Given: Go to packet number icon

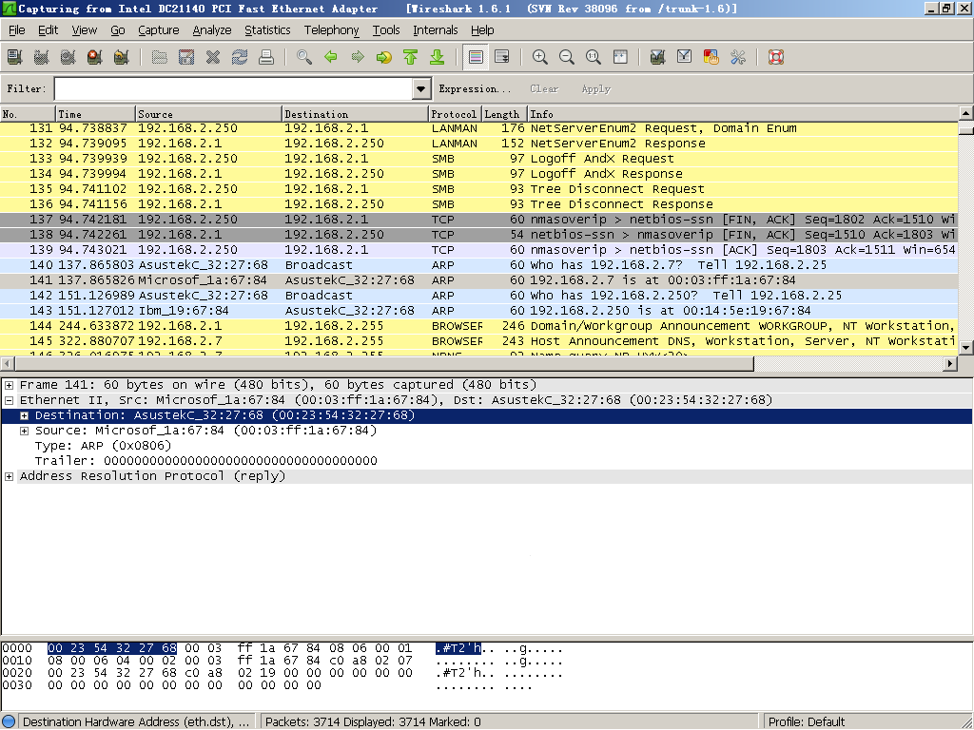Looking at the screenshot, I should pos(384,57).
